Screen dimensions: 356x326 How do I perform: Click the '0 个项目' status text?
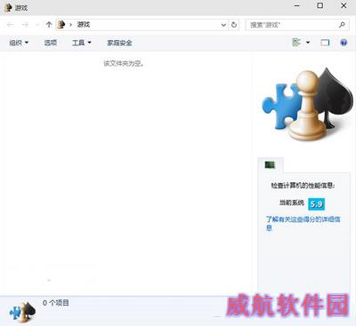pyautogui.click(x=56, y=303)
